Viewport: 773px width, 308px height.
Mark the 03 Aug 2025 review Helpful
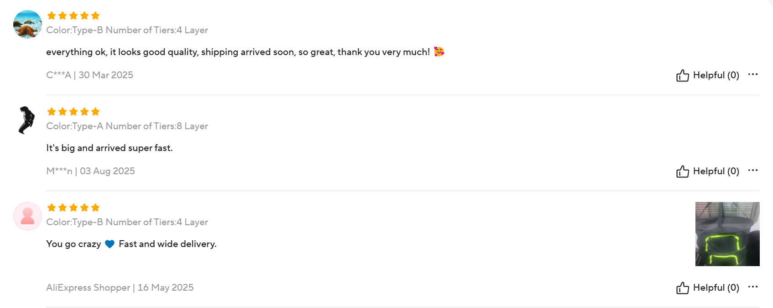[708, 171]
